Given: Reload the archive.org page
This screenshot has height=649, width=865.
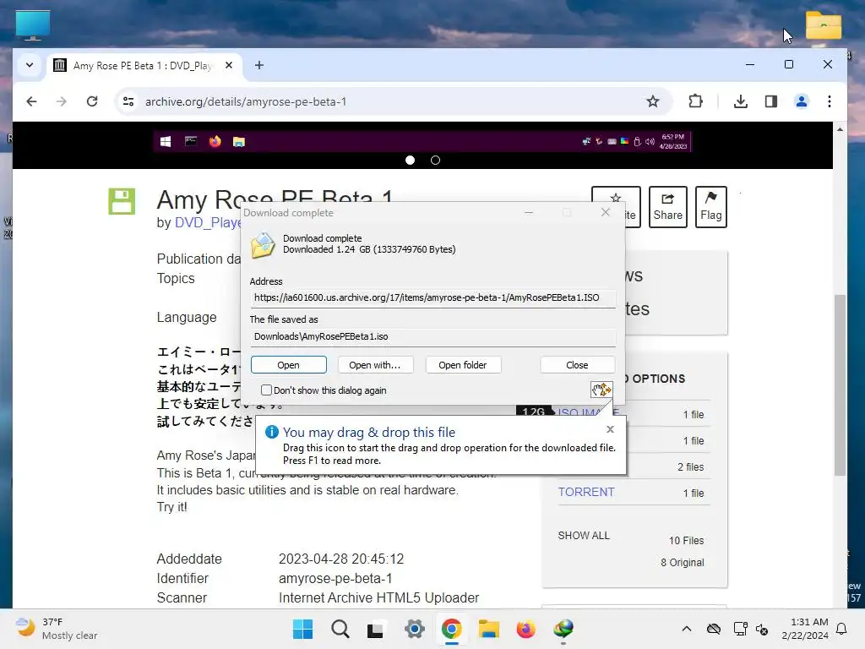Looking at the screenshot, I should (92, 101).
